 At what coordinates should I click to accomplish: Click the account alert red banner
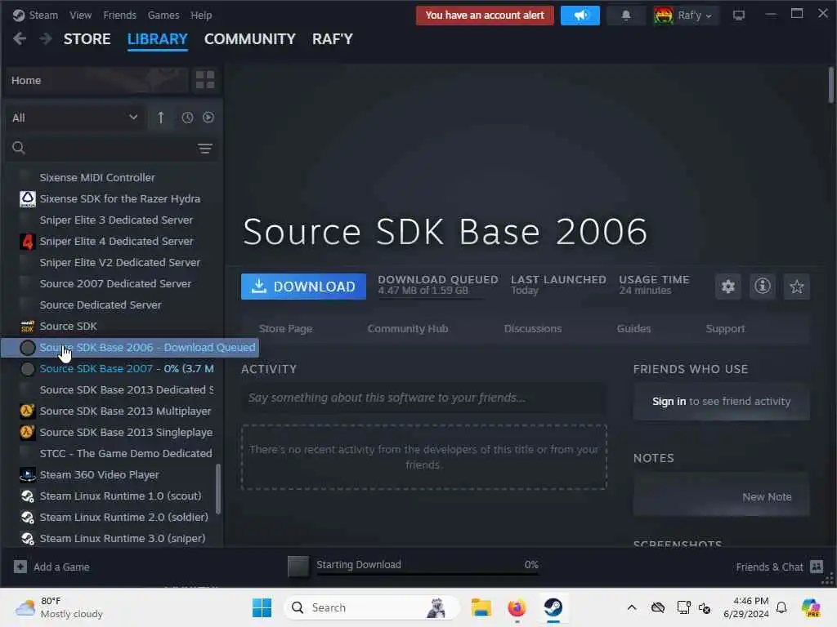click(485, 16)
